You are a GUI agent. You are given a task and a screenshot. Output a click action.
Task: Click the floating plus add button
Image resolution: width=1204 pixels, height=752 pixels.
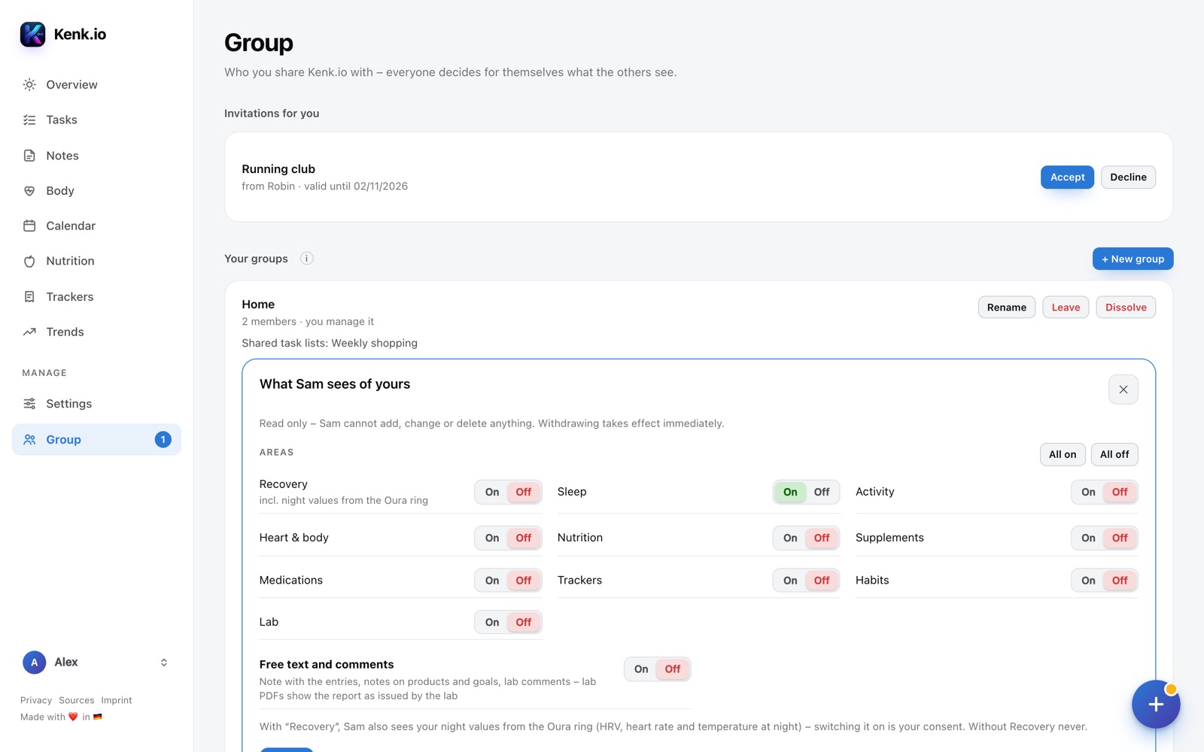tap(1156, 704)
